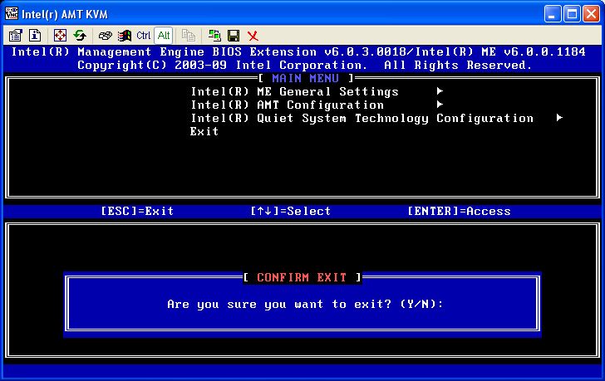605x381 pixels.
Task: Click the floppy disk save icon
Action: pos(234,36)
